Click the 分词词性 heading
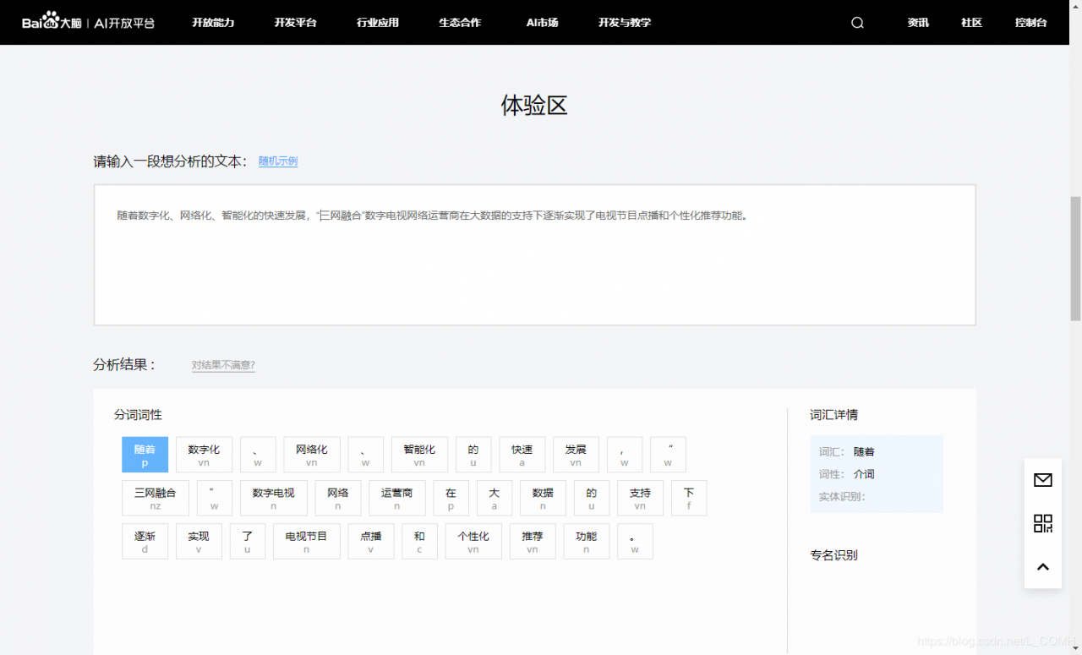The width and height of the screenshot is (1082, 655). click(138, 415)
